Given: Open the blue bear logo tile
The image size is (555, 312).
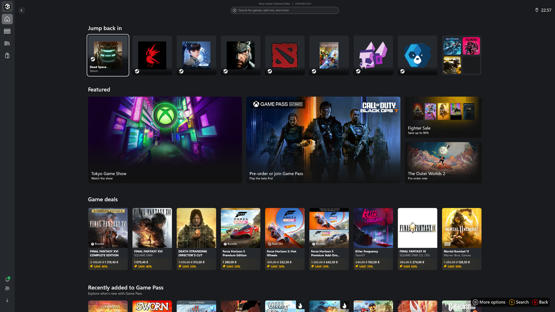Looking at the screenshot, I should pyautogui.click(x=418, y=55).
